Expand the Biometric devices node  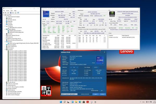click(5, 20)
